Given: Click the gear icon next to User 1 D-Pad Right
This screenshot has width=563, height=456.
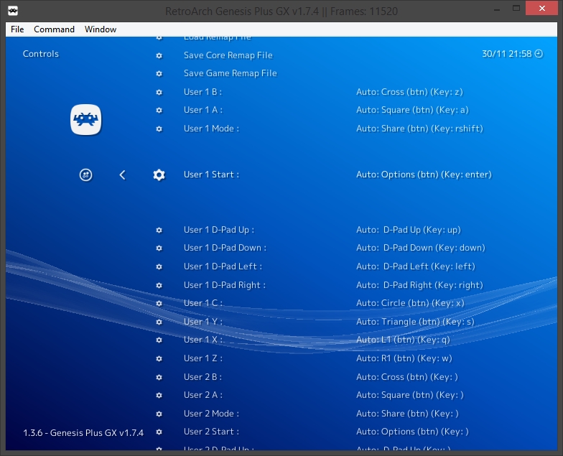Looking at the screenshot, I should (x=159, y=286).
